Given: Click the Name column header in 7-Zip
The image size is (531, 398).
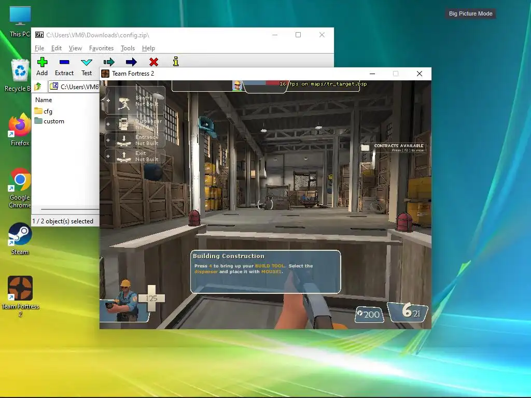Looking at the screenshot, I should point(44,100).
